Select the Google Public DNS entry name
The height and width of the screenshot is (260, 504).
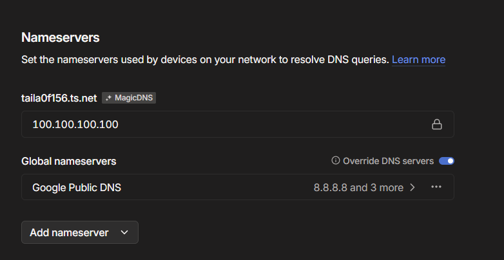pos(77,187)
